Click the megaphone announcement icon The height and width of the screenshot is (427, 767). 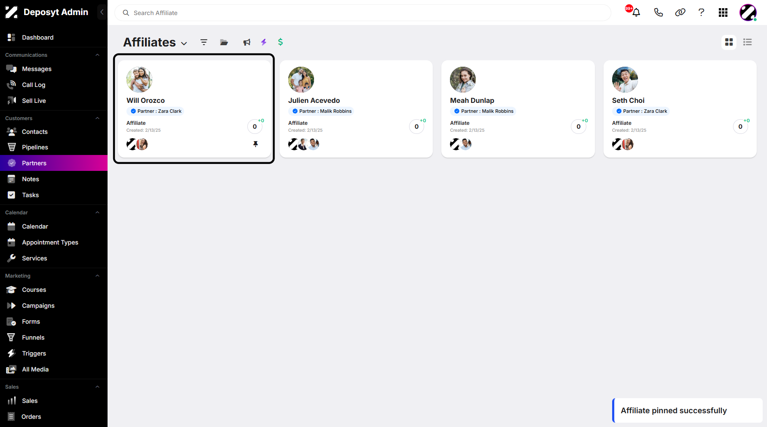(x=246, y=42)
